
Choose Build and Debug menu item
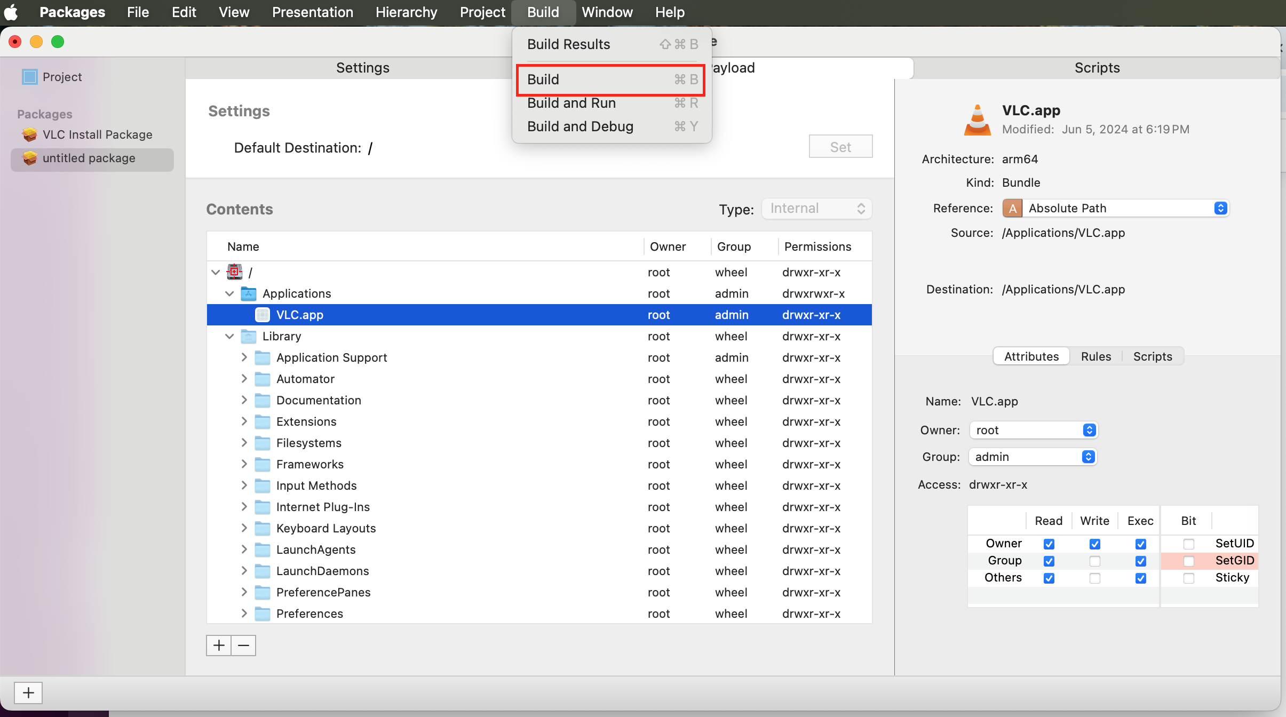[x=612, y=126]
